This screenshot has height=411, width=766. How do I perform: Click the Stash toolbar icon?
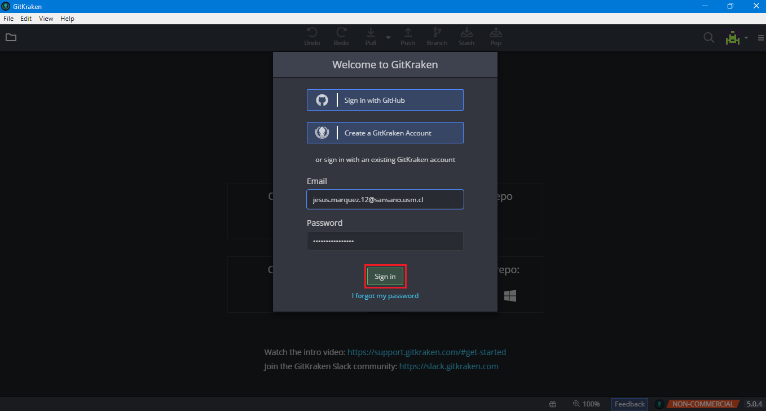(x=466, y=37)
